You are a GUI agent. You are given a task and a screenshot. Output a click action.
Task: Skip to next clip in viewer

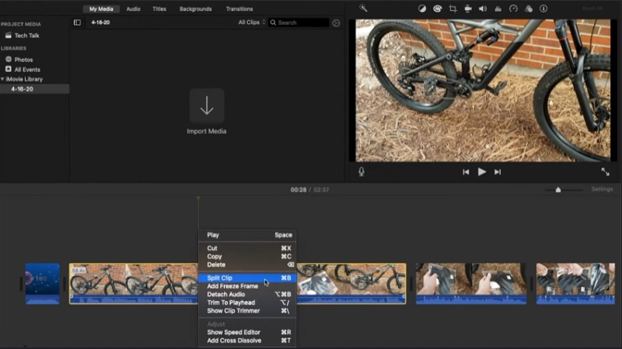click(x=498, y=171)
